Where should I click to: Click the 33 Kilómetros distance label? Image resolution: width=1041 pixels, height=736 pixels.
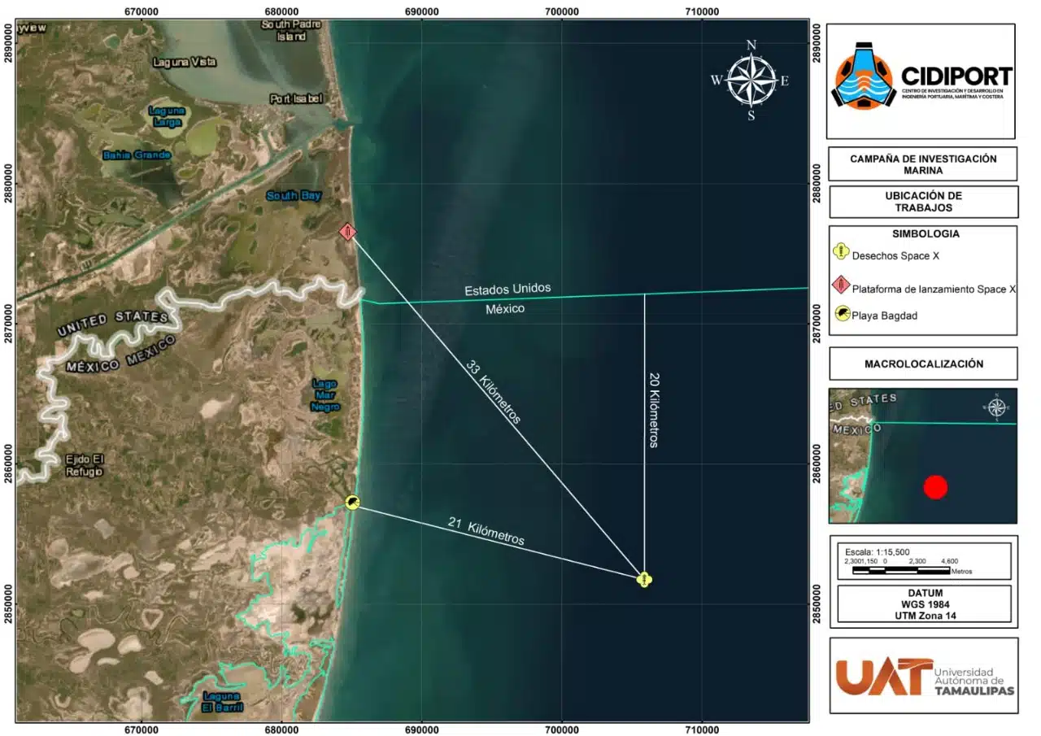tap(493, 391)
